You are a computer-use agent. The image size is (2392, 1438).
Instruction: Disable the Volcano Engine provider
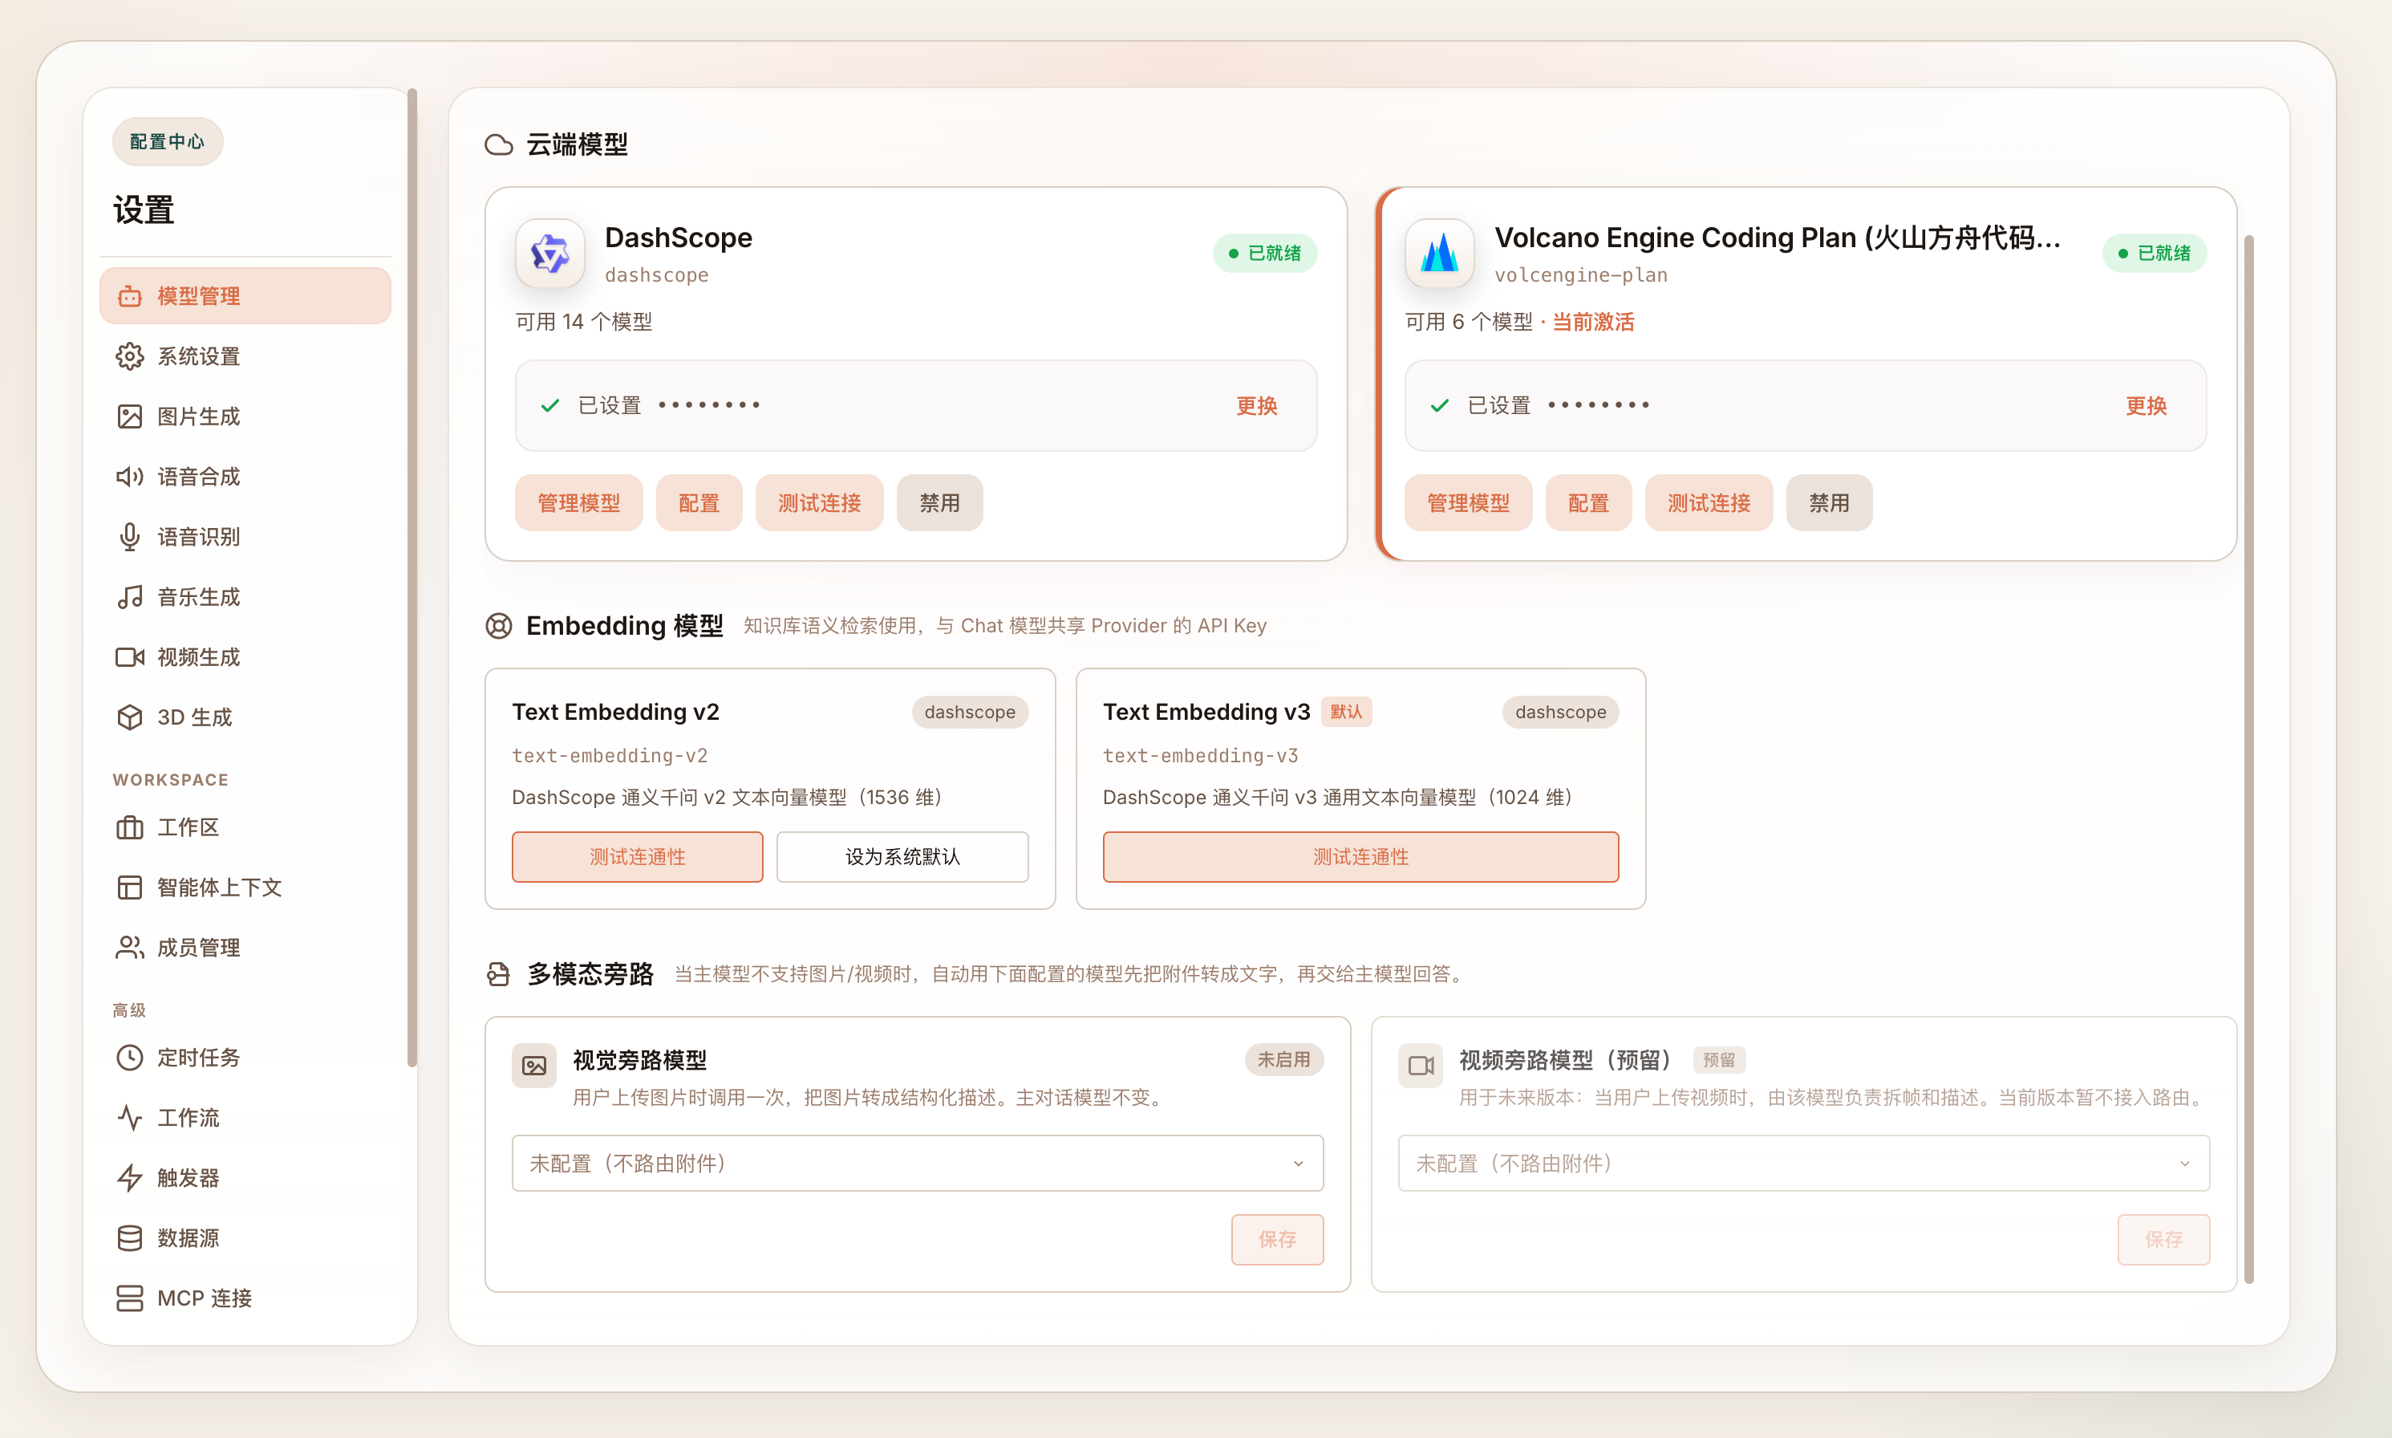click(x=1828, y=503)
